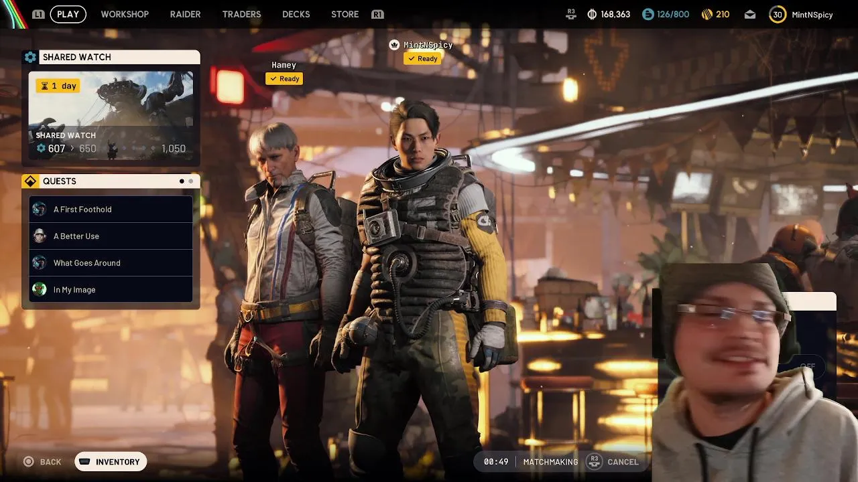This screenshot has width=858, height=482.
Task: Open the A Better Use quest
Action: coord(111,236)
